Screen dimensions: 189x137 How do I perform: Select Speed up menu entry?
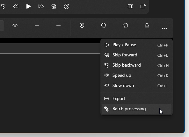[x=136, y=76]
